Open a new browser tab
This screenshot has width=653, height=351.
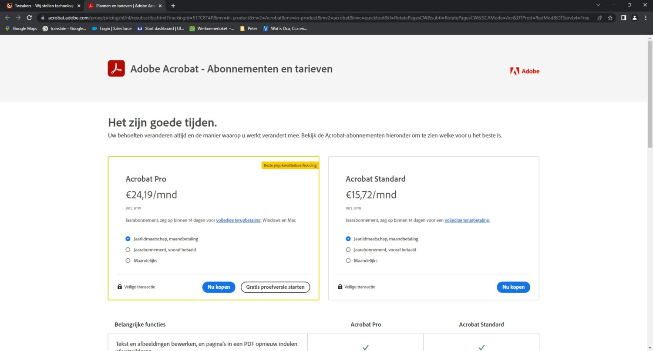173,6
